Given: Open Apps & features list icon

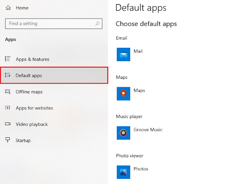Looking at the screenshot, I should pos(8,59).
